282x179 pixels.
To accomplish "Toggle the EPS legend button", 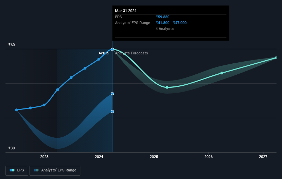I will click(x=17, y=170).
